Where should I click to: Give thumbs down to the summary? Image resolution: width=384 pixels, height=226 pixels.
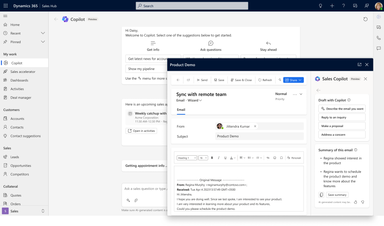coord(362,202)
